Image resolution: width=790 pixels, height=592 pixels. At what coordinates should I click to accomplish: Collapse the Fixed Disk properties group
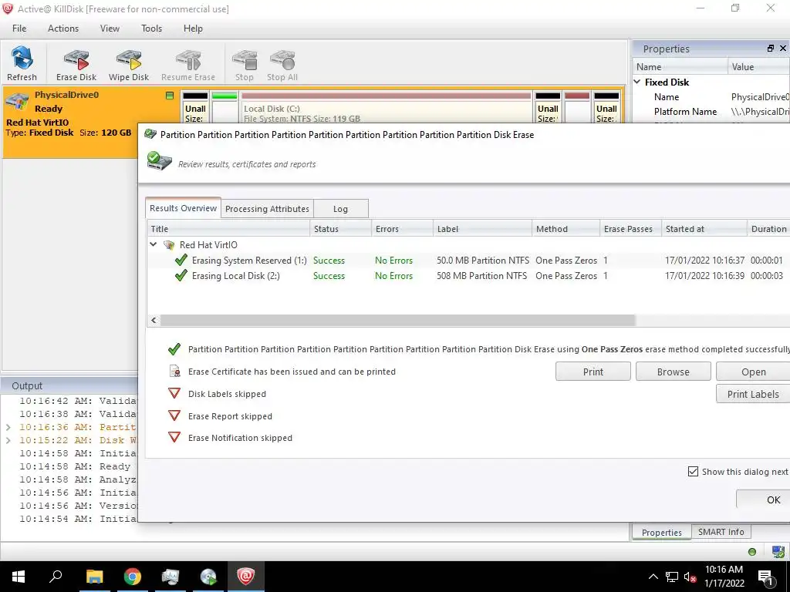pyautogui.click(x=637, y=82)
